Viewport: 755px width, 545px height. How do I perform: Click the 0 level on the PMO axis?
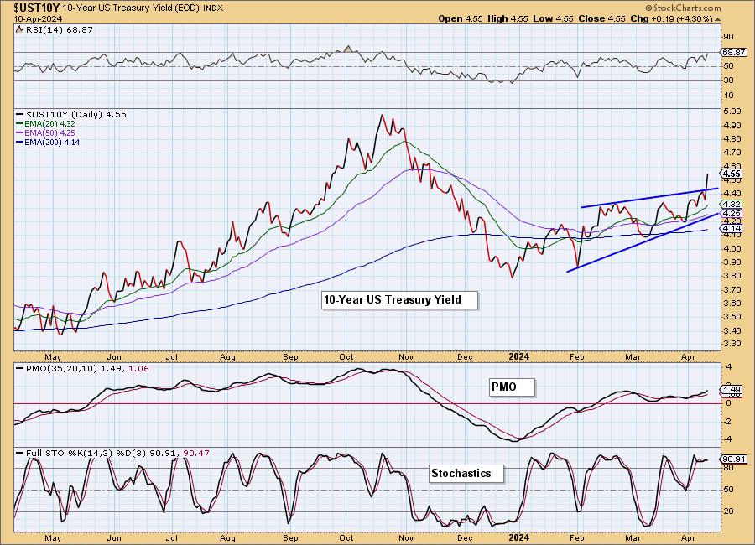tap(728, 403)
